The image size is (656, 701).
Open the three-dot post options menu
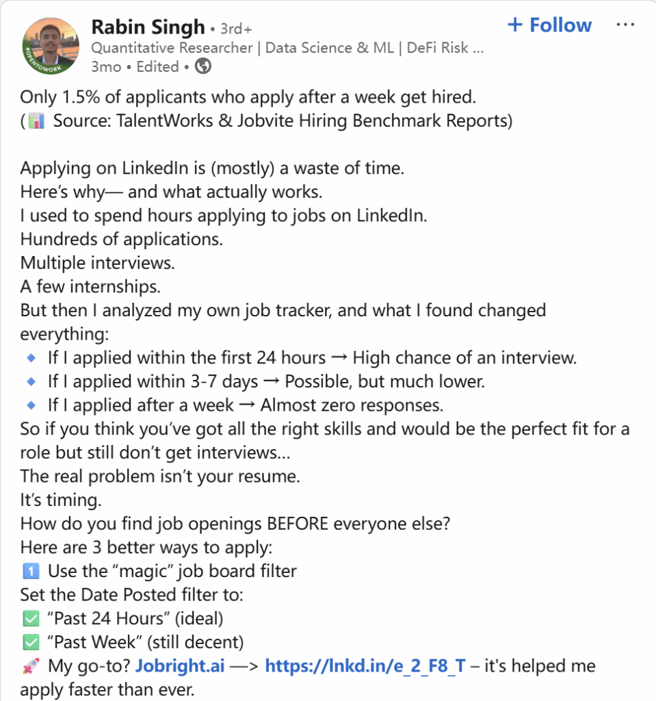click(x=625, y=25)
